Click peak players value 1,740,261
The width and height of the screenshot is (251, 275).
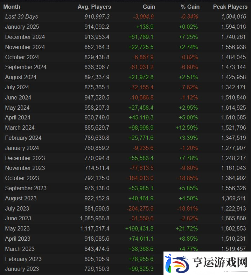pyautogui.click(x=233, y=37)
